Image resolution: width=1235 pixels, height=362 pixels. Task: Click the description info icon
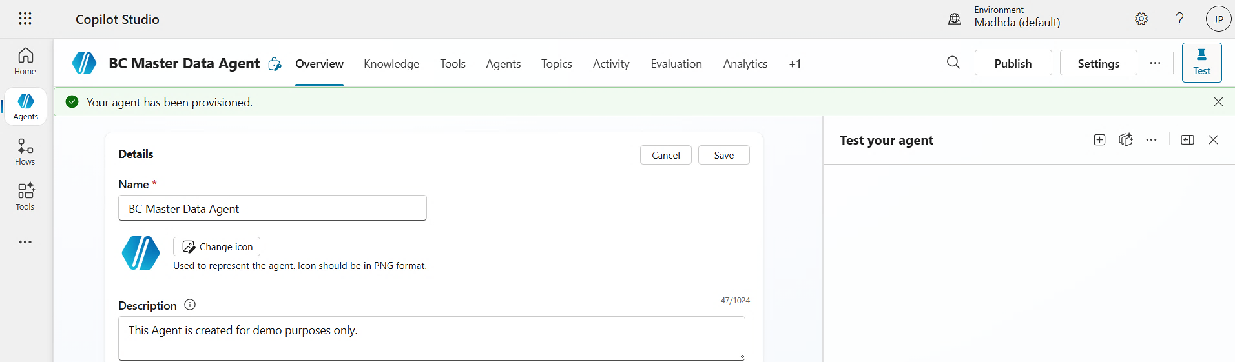click(x=190, y=305)
